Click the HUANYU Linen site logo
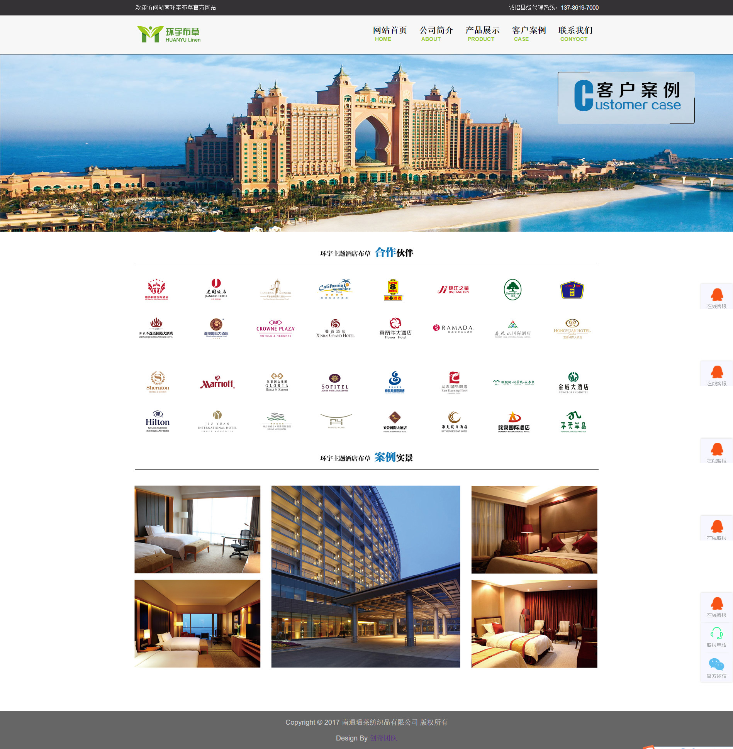Image resolution: width=733 pixels, height=749 pixels. pos(169,34)
